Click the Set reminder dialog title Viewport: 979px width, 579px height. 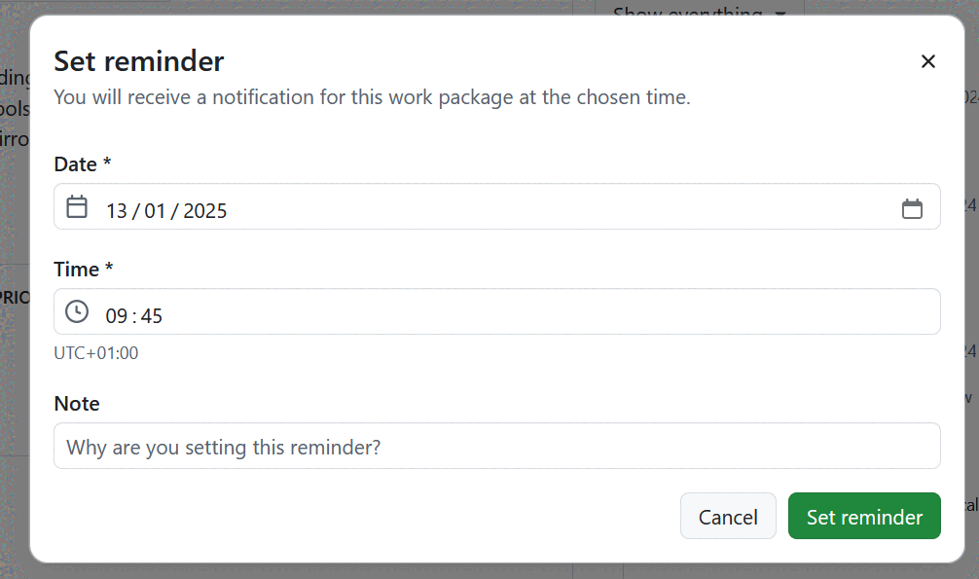coord(138,60)
